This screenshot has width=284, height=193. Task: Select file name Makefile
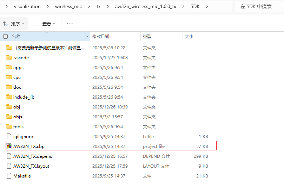click(x=22, y=176)
